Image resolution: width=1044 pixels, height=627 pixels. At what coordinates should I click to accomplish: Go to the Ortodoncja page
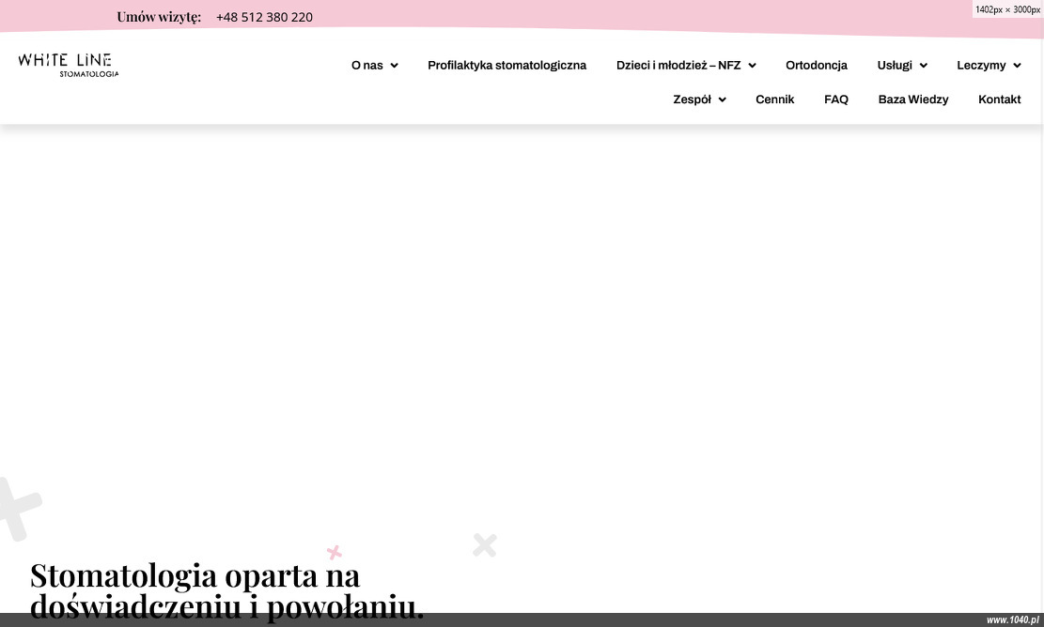[817, 65]
